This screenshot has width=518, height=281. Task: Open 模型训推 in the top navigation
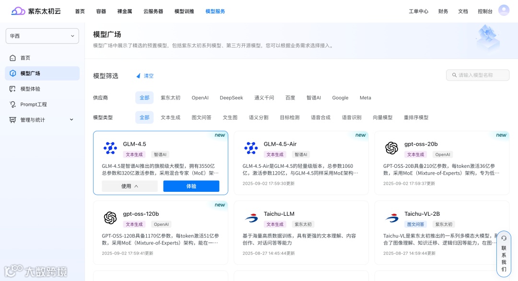tap(184, 11)
